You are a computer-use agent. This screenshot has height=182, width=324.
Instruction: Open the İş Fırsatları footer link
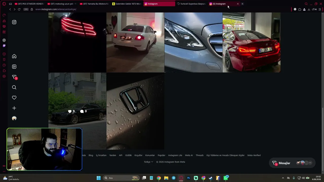(x=101, y=155)
